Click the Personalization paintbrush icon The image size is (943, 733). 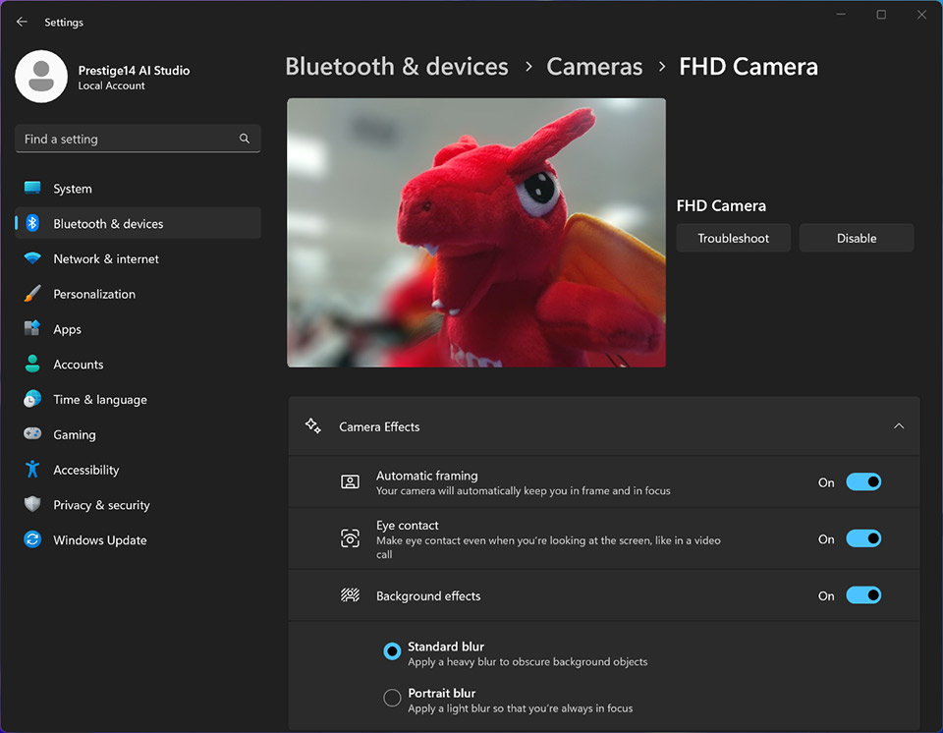(32, 294)
